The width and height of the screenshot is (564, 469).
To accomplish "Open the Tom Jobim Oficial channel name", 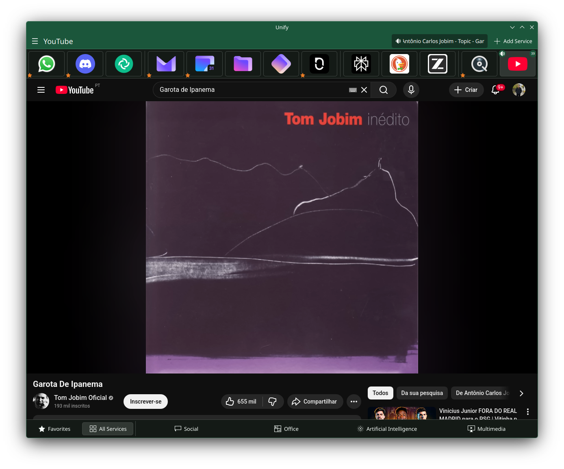I will [80, 397].
